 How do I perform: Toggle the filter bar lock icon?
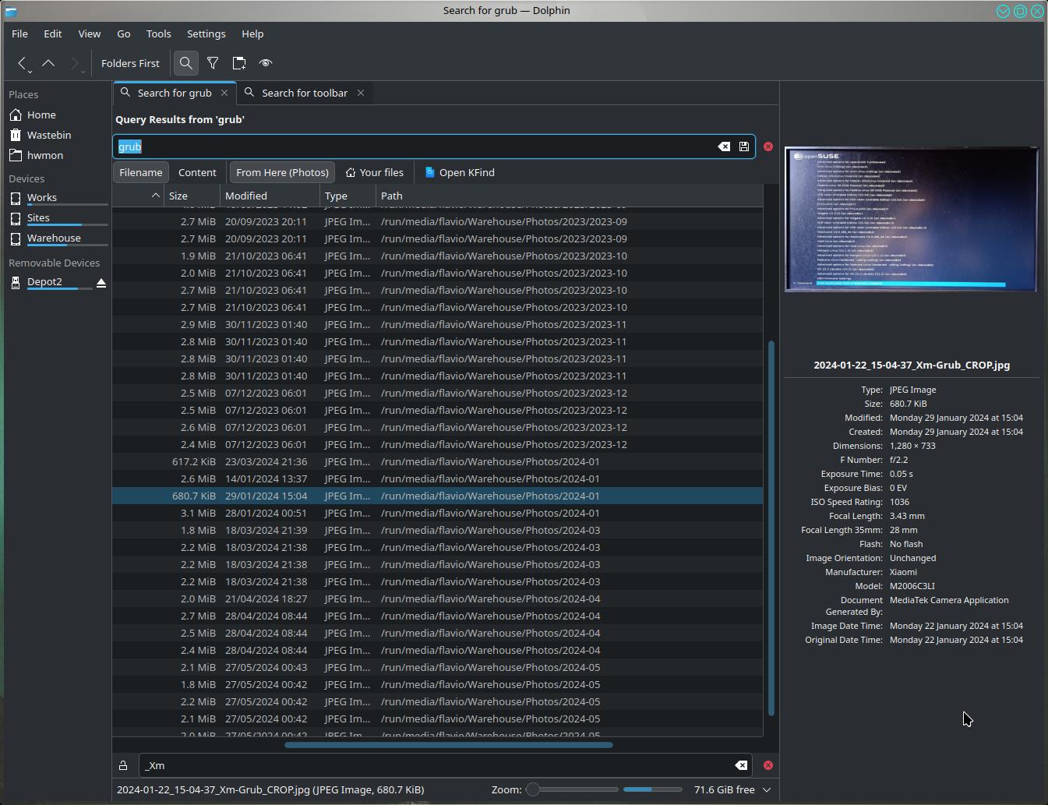coord(123,765)
